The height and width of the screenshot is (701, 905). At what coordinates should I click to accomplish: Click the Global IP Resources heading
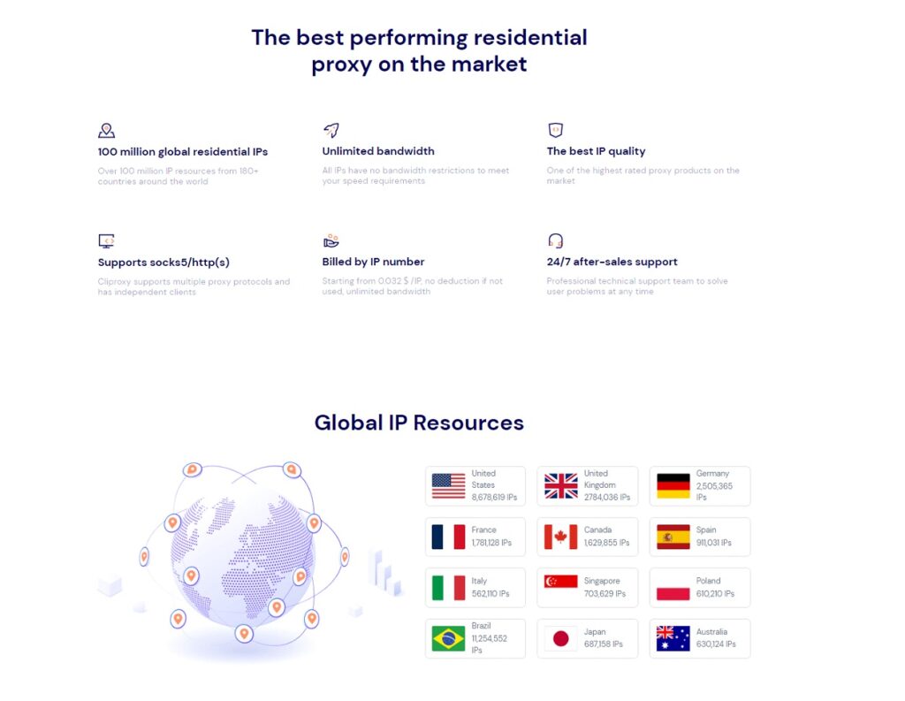[419, 423]
